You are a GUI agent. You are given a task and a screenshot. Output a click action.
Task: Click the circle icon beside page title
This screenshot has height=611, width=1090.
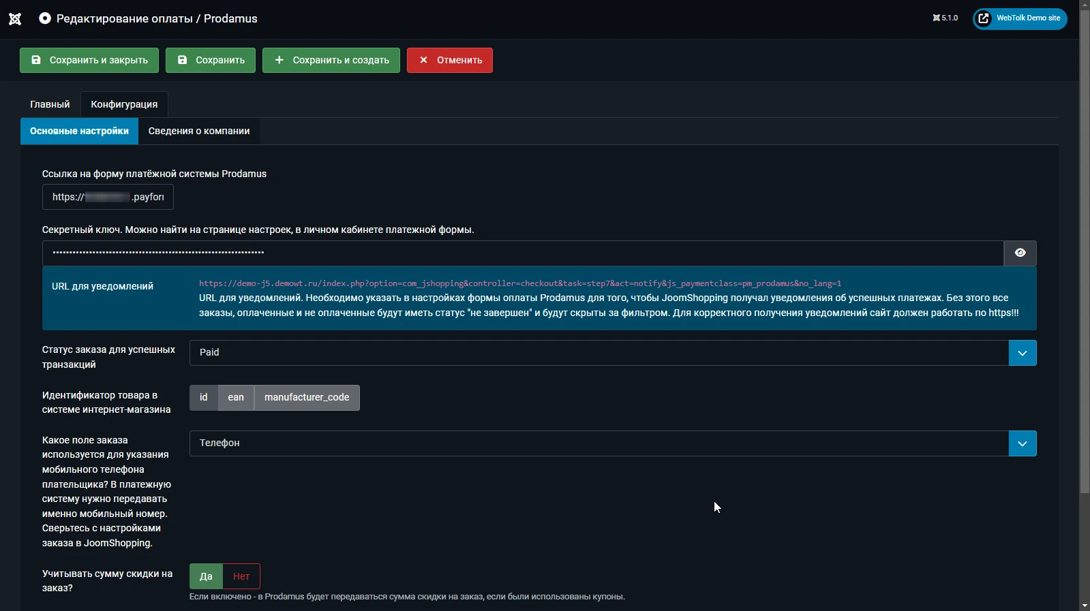(45, 18)
